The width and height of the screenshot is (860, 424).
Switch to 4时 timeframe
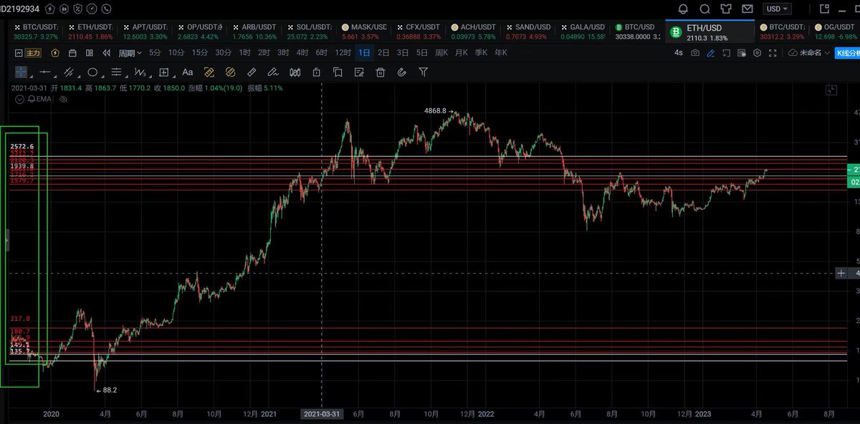[x=302, y=53]
